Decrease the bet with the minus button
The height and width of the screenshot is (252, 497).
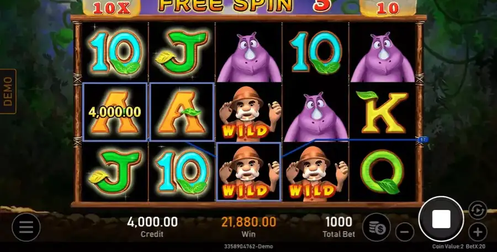point(405,232)
